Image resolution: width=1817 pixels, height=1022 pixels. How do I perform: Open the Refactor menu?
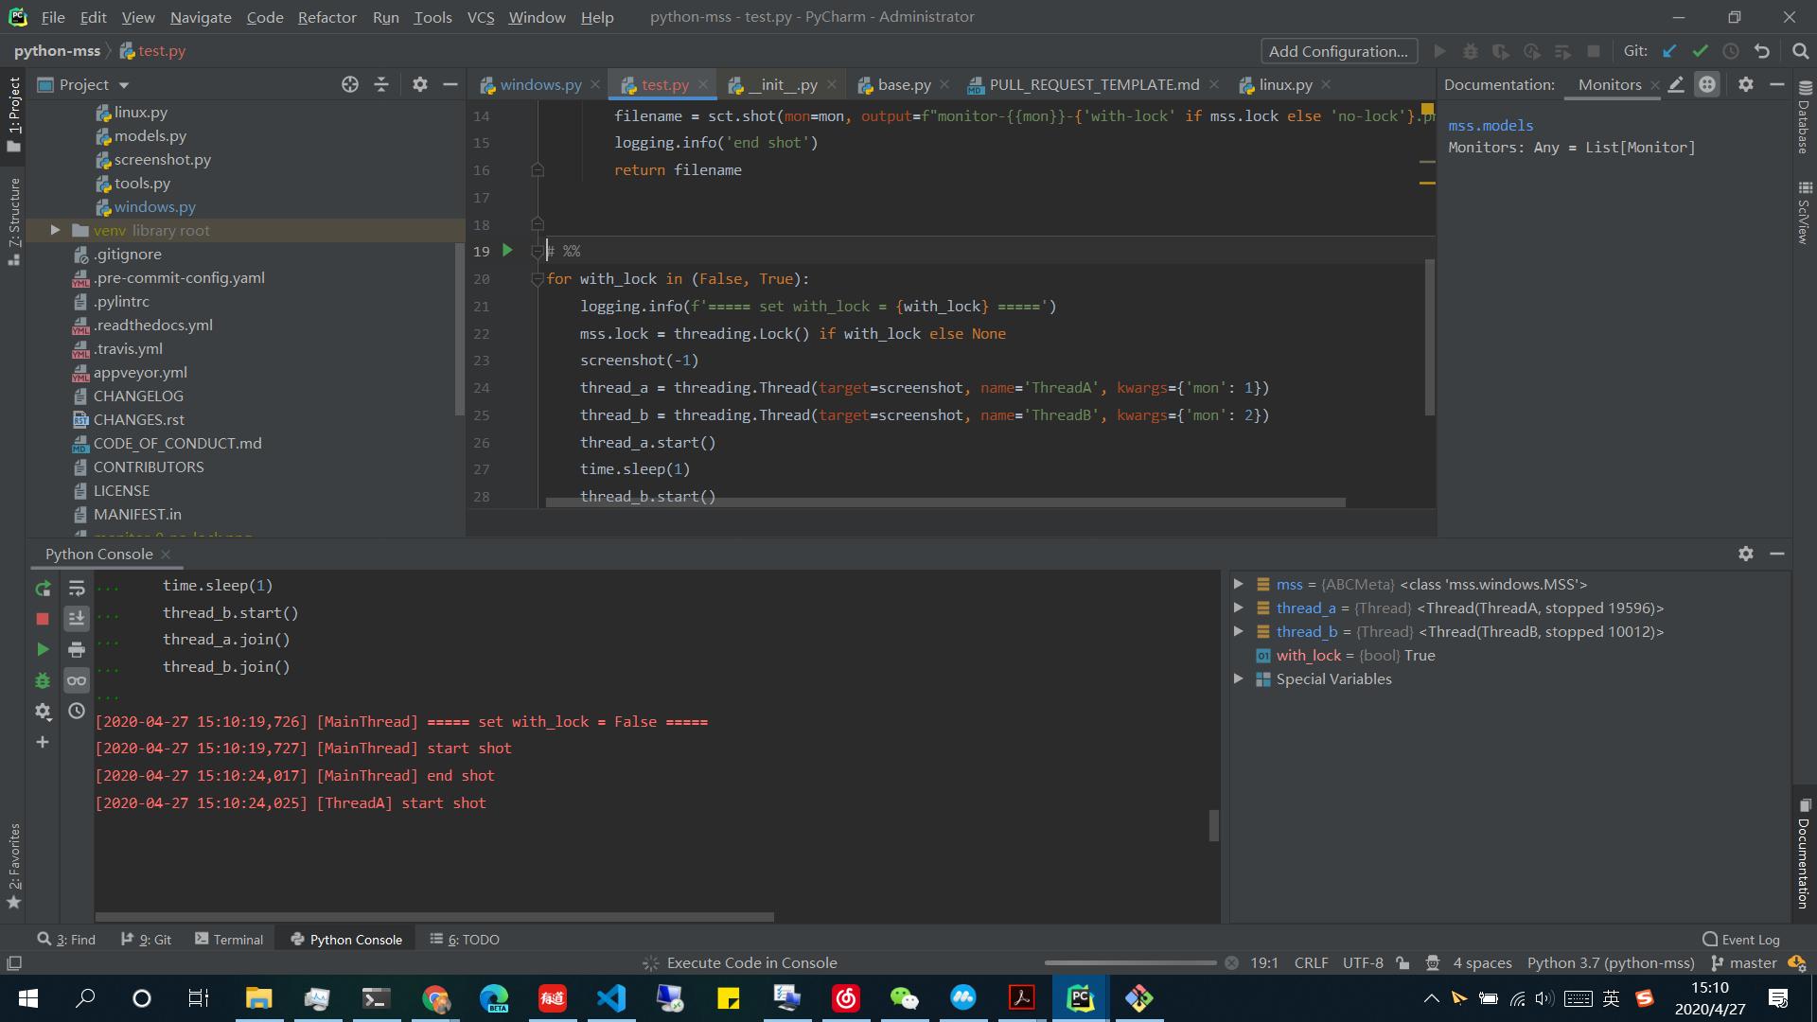pos(326,17)
